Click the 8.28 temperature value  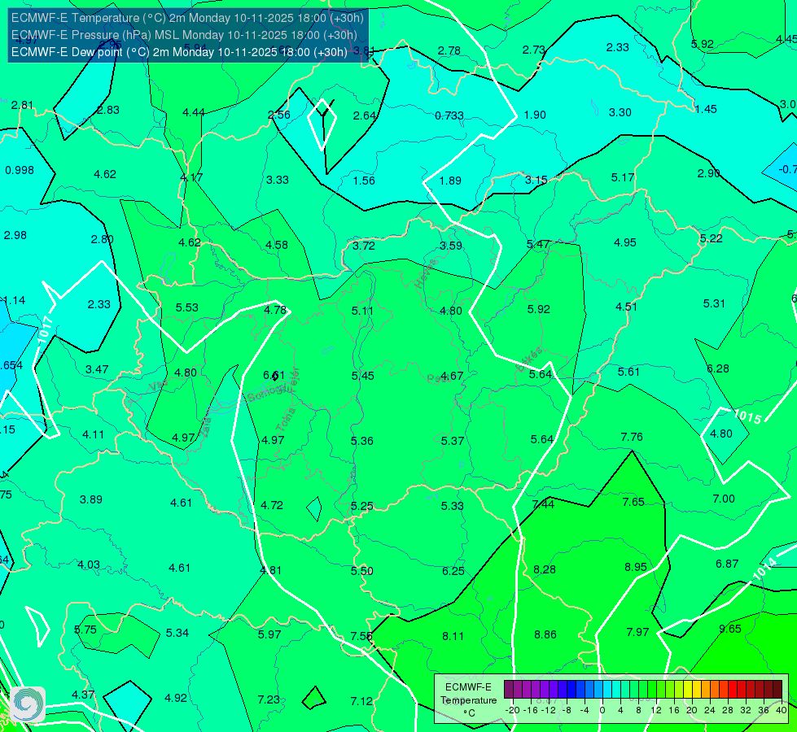[545, 569]
